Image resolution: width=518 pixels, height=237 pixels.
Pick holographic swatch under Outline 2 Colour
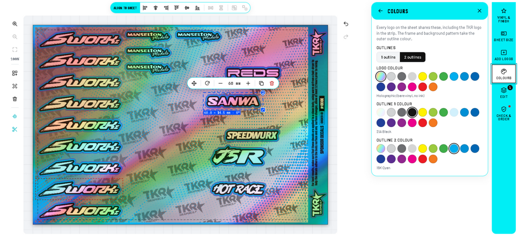pyautogui.click(x=381, y=148)
